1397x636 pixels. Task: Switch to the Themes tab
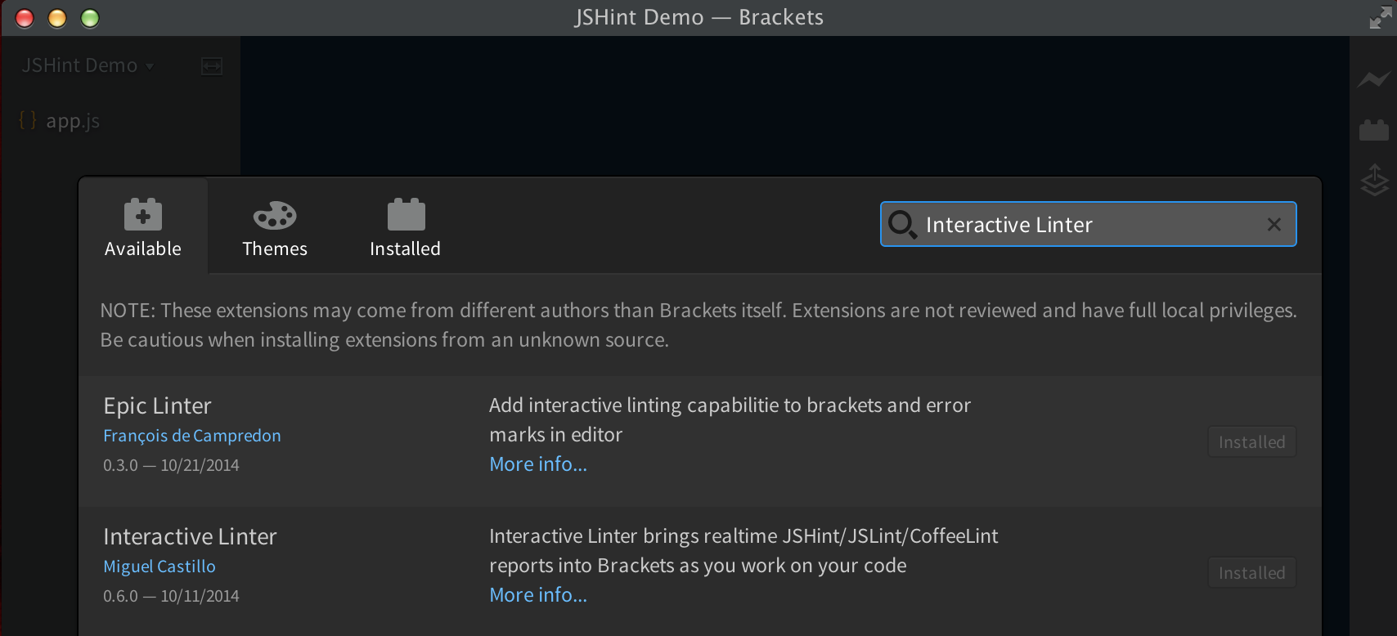click(275, 227)
